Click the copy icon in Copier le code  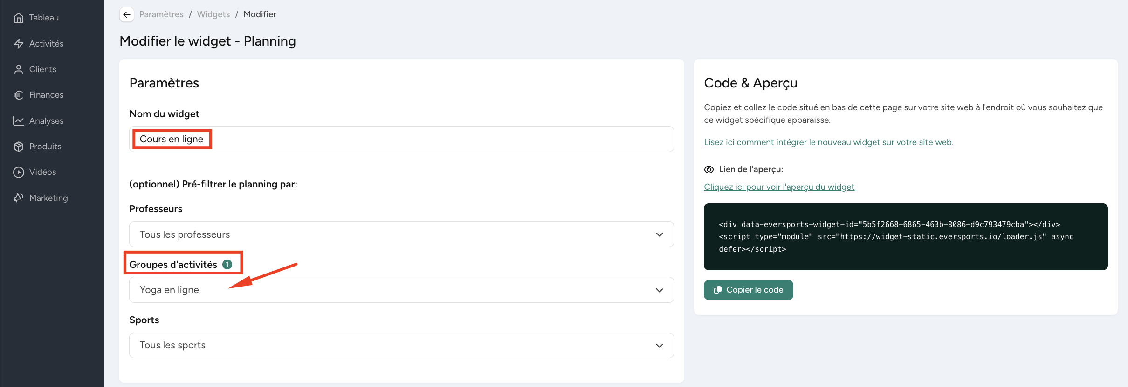tap(718, 290)
